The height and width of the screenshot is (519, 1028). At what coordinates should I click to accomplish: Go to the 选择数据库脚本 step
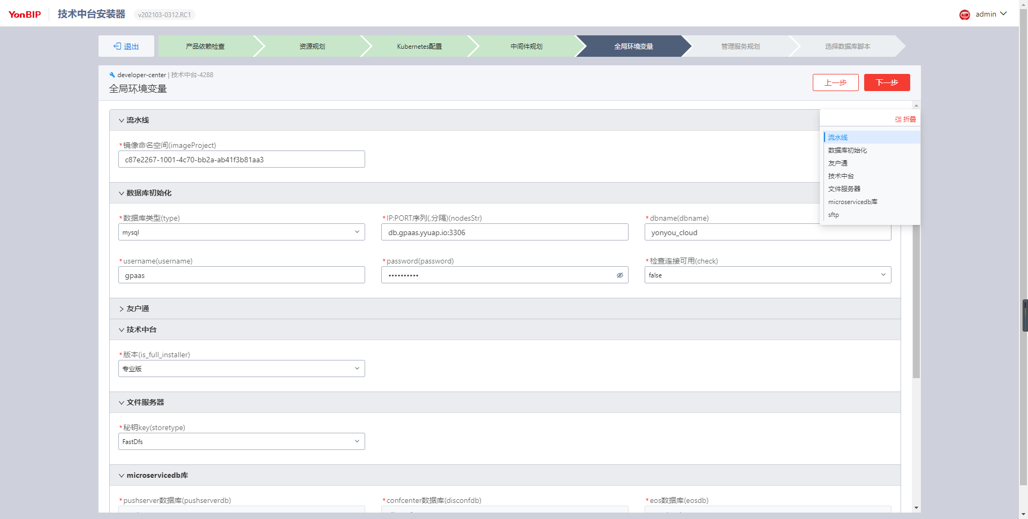point(848,46)
